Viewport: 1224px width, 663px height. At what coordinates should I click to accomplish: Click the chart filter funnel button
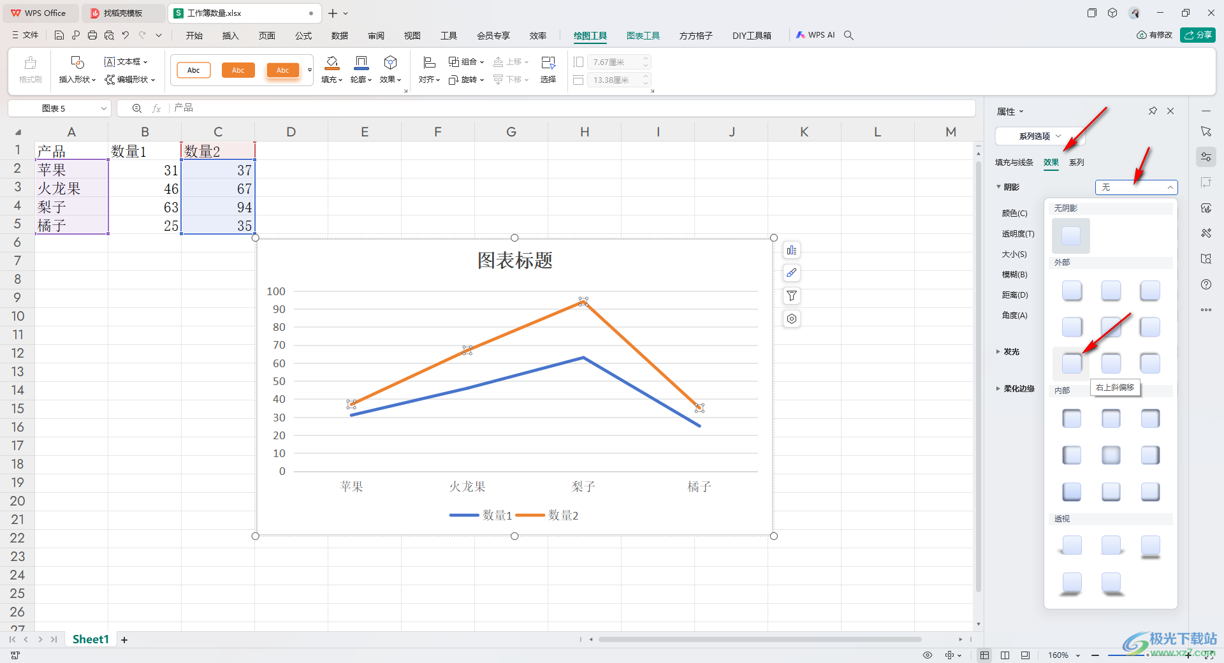coord(792,296)
